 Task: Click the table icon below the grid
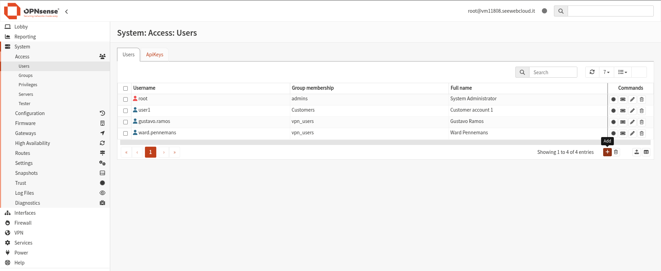[646, 152]
